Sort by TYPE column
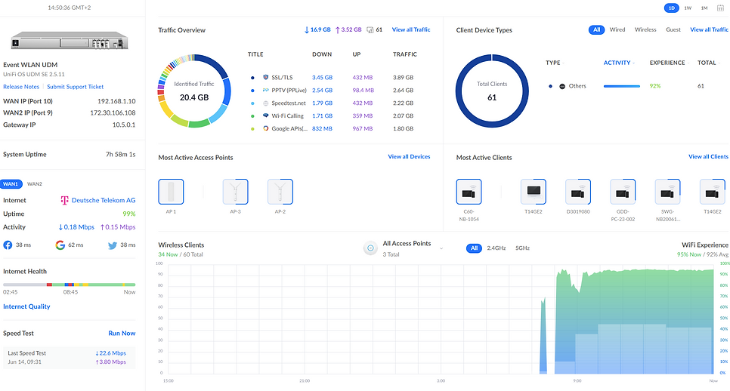 coord(555,63)
